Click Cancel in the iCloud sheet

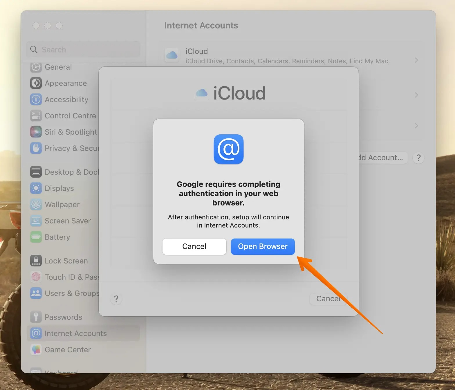coord(328,299)
